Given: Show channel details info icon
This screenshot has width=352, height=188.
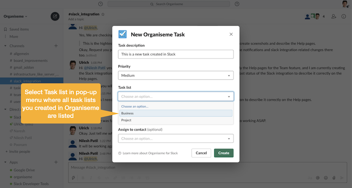Looking at the screenshot, I should pos(344,16).
